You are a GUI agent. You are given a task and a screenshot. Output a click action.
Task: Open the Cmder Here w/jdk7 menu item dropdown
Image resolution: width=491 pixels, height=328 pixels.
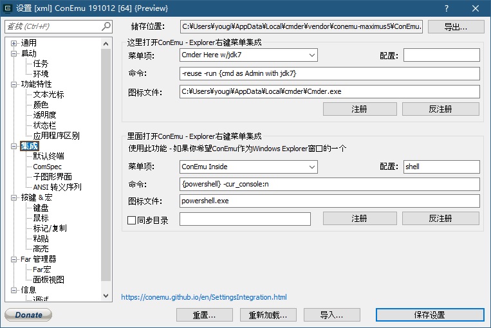(x=312, y=55)
